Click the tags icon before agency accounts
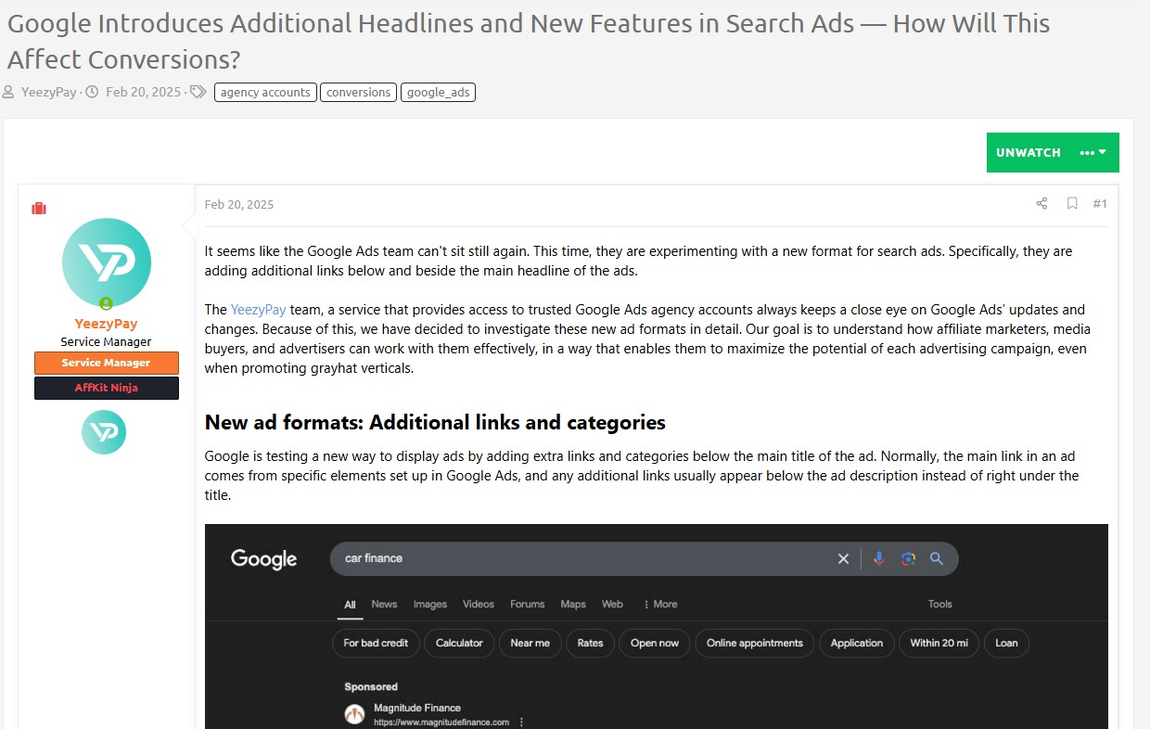1150x729 pixels. [198, 92]
